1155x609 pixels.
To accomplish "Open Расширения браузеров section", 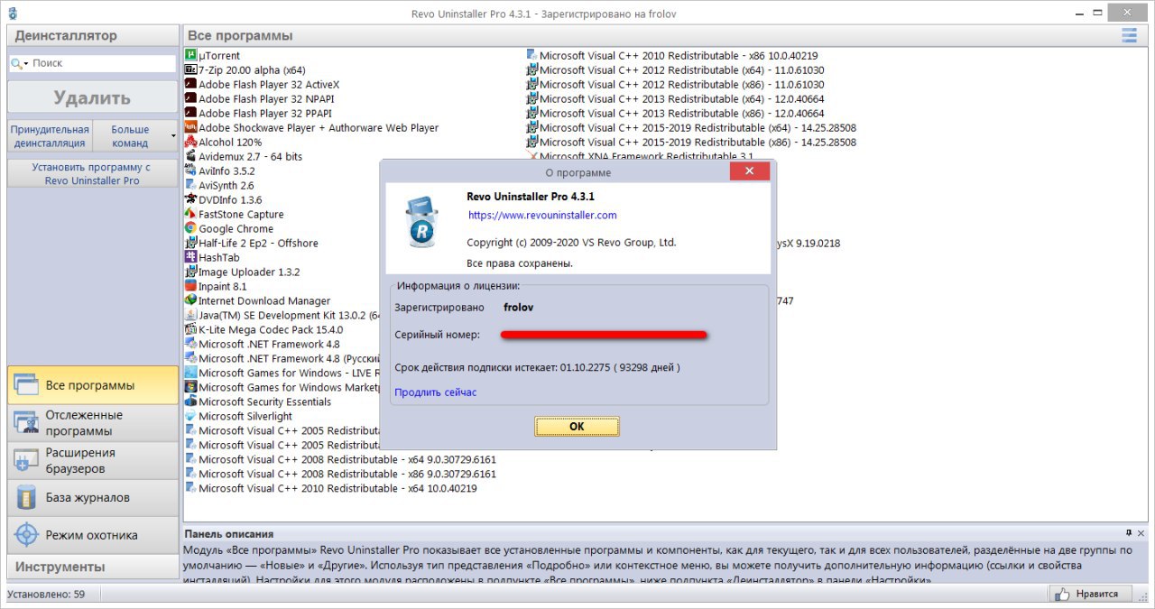I will pos(93,460).
